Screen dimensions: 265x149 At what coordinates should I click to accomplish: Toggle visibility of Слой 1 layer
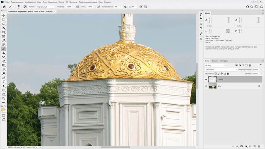pyautogui.click(x=206, y=79)
